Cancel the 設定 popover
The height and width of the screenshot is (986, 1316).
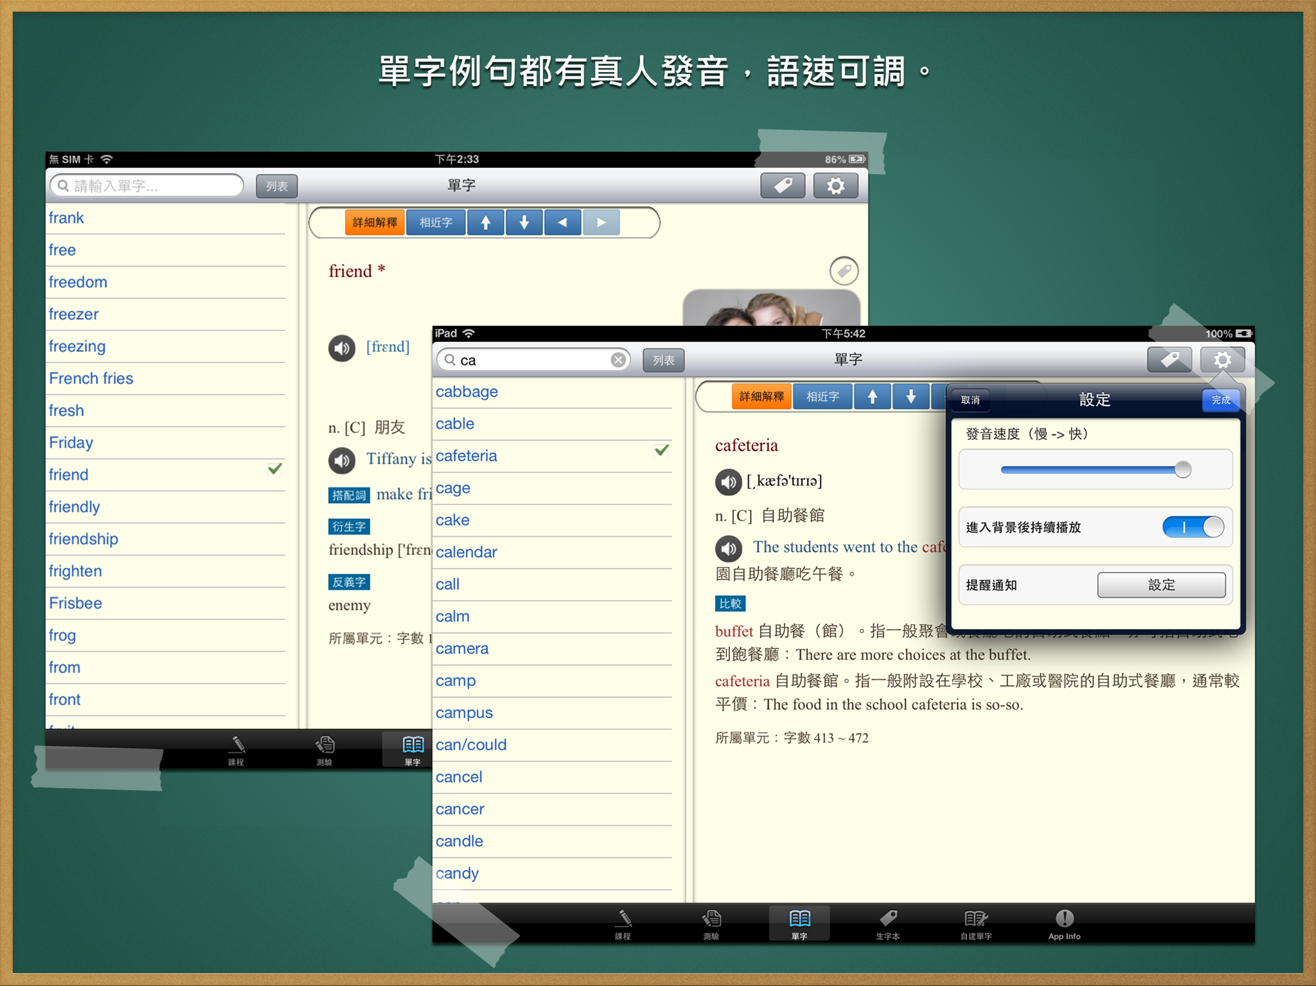coord(970,400)
